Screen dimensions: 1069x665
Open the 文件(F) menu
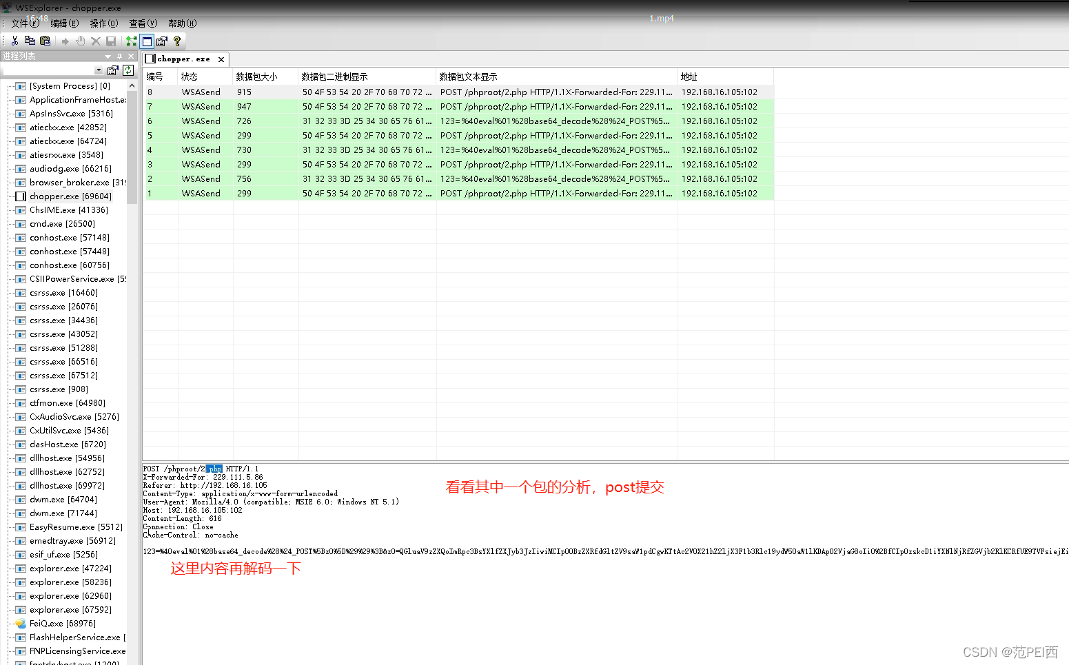[25, 23]
